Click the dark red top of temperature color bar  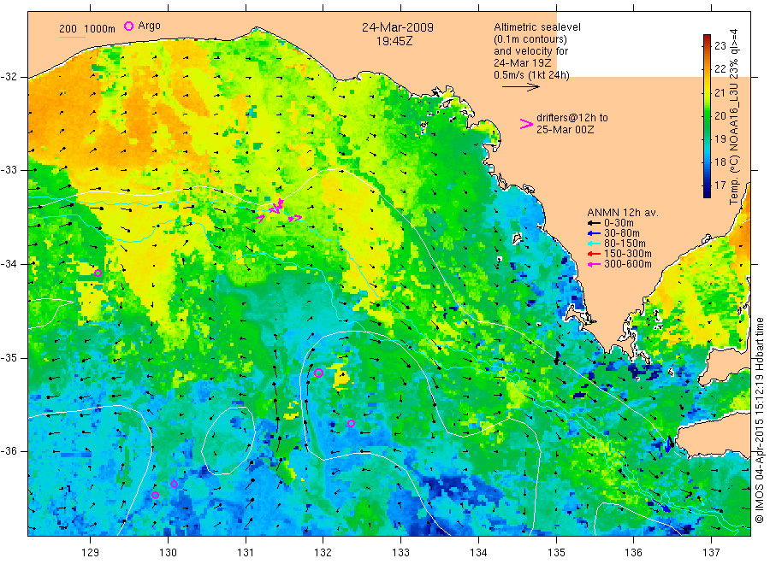click(x=707, y=38)
